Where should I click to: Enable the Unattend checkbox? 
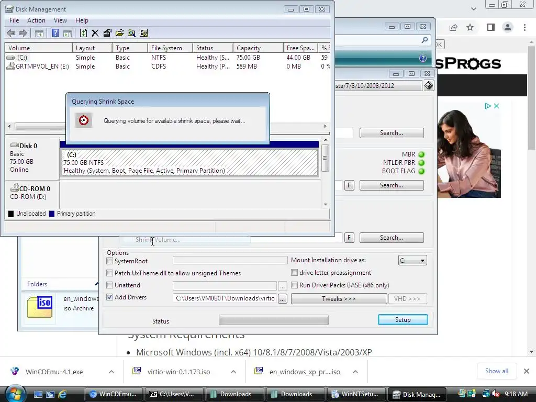[x=110, y=285]
